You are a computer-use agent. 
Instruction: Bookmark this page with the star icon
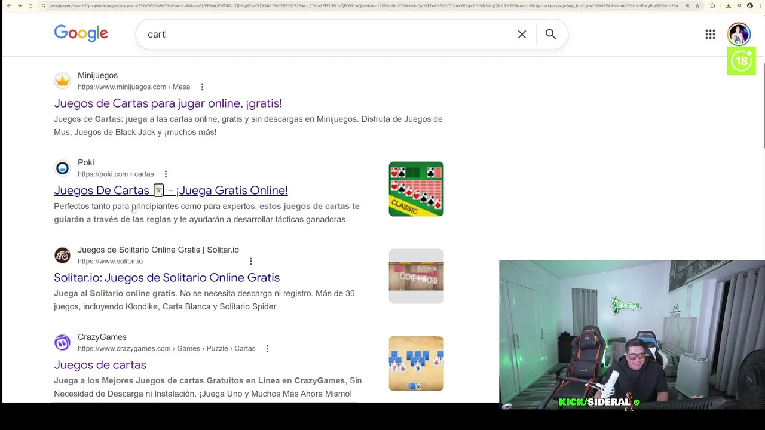[697, 5]
